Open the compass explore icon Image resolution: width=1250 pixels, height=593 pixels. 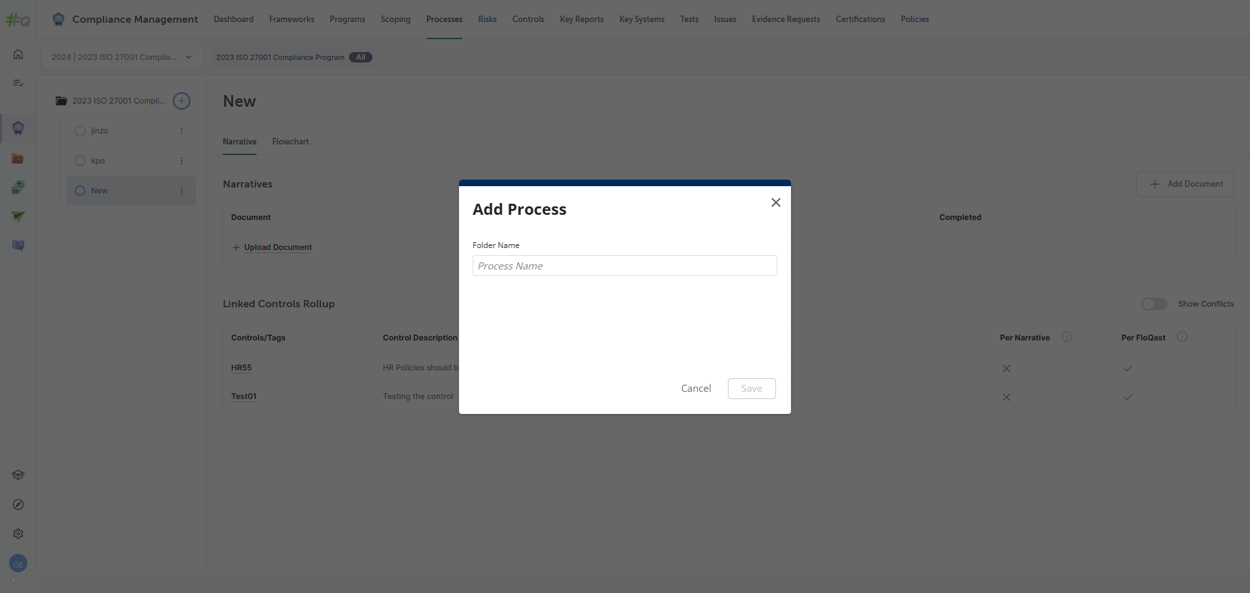click(x=18, y=504)
